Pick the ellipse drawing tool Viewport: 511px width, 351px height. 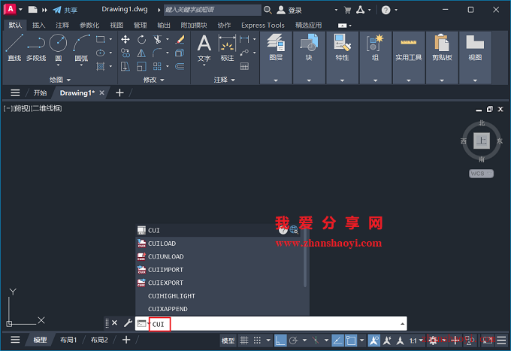click(x=101, y=53)
